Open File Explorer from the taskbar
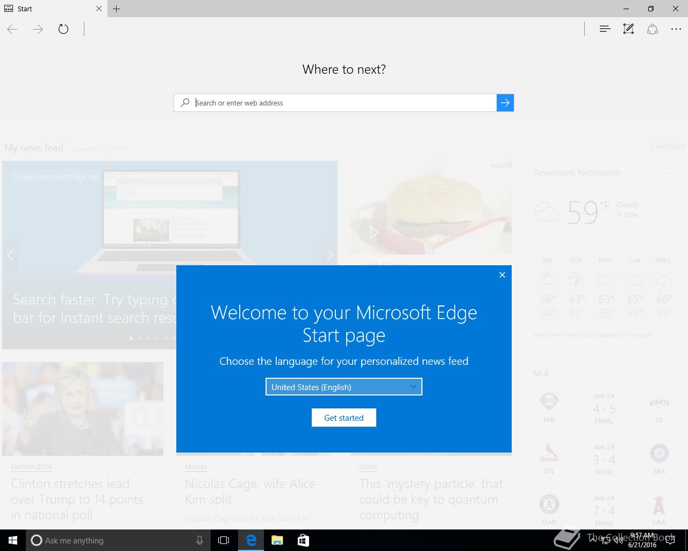Viewport: 688px width, 551px height. 277,540
